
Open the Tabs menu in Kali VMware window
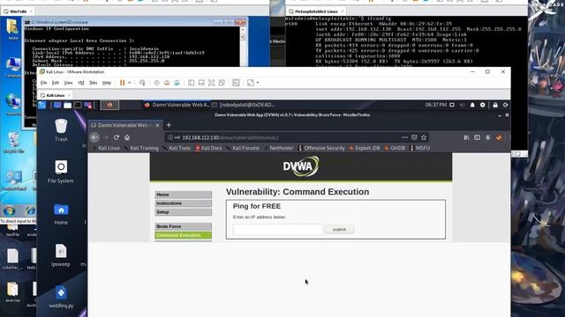(x=93, y=83)
